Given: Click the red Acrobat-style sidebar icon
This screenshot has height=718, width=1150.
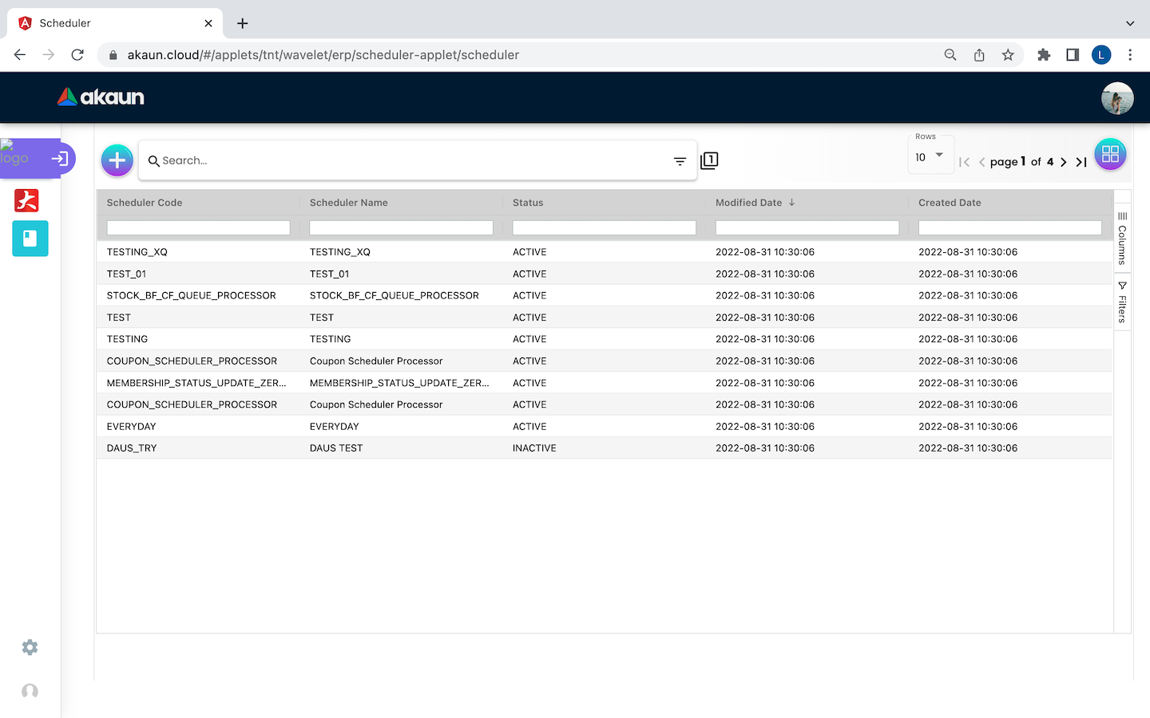Looking at the screenshot, I should [26, 200].
